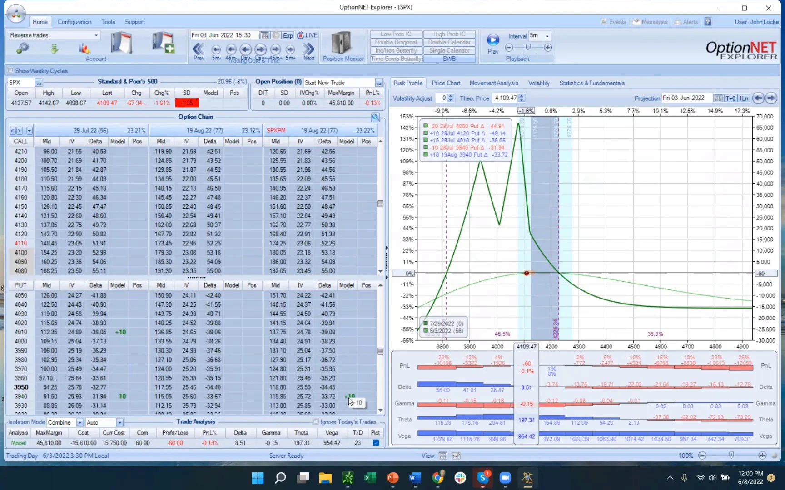This screenshot has width=785, height=490.
Task: Open the trade log notebook icon
Action: [x=121, y=44]
